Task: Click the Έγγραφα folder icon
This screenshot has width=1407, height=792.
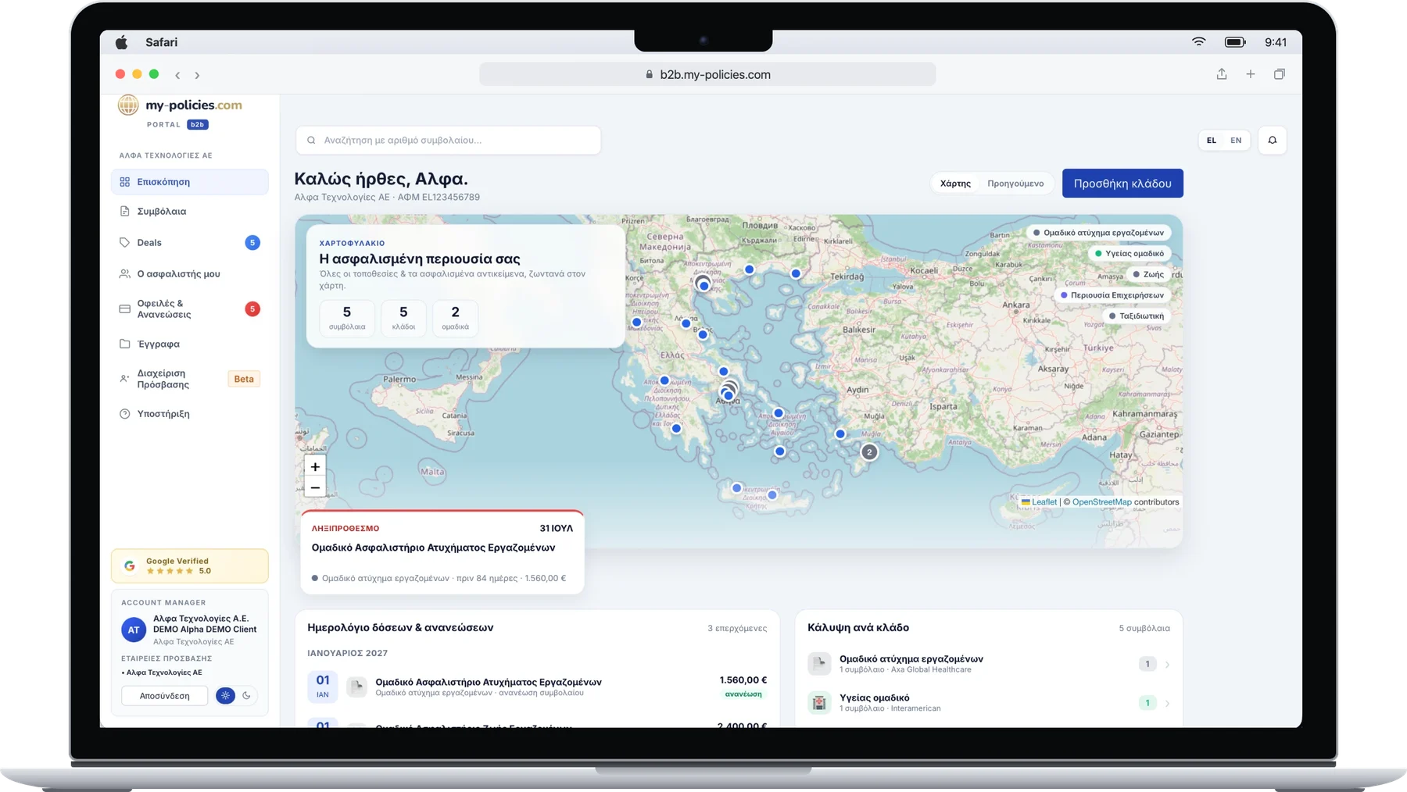Action: [x=124, y=344]
